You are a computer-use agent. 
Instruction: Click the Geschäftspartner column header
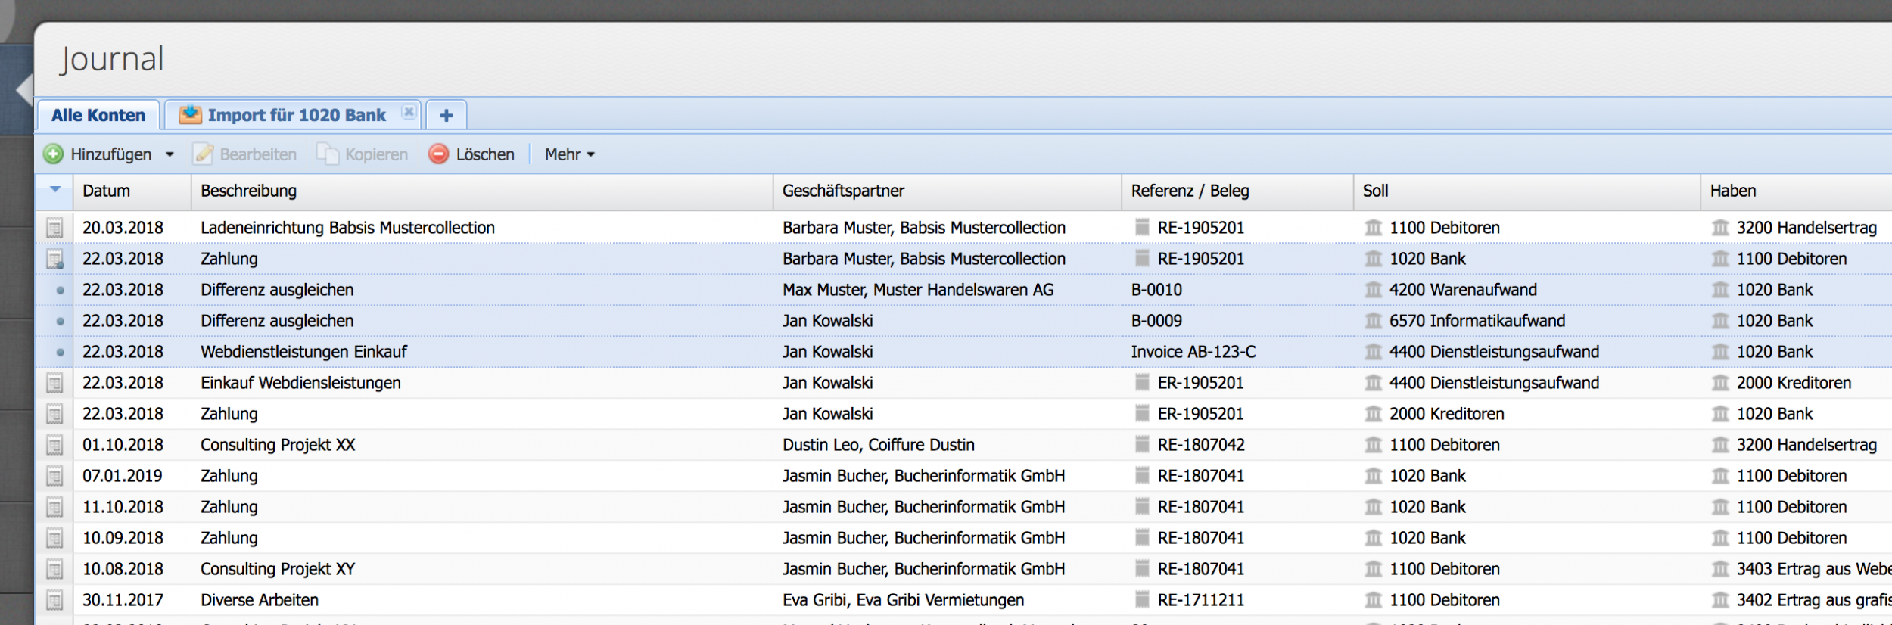coord(843,191)
